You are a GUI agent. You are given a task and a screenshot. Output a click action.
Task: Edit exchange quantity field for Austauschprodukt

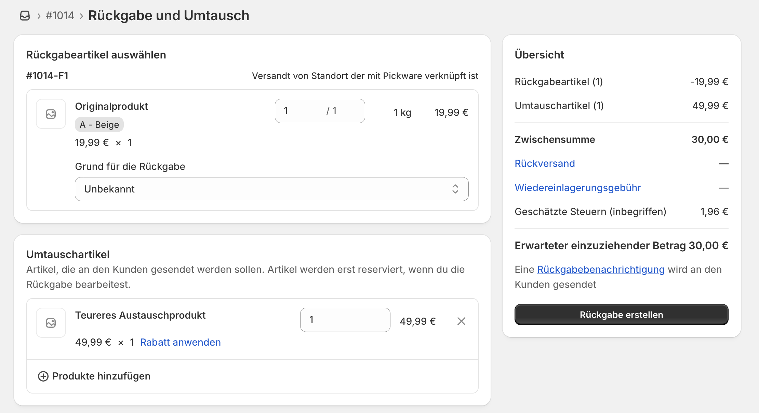point(345,320)
